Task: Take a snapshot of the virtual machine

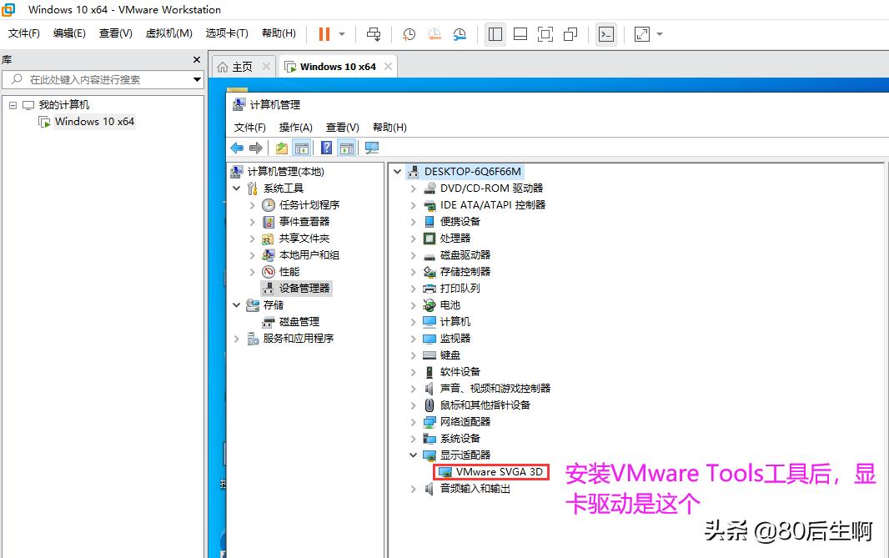Action: click(x=408, y=34)
